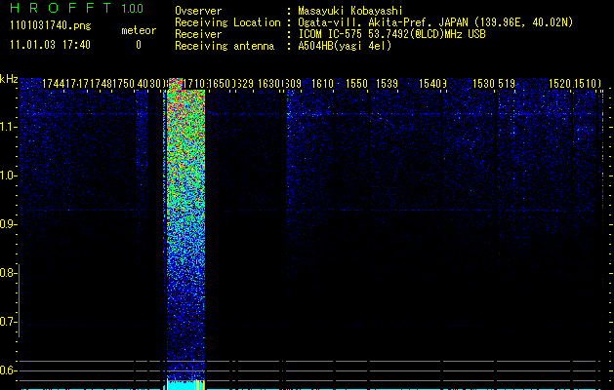
Task: Select the meteor count value 0
Action: (x=139, y=45)
